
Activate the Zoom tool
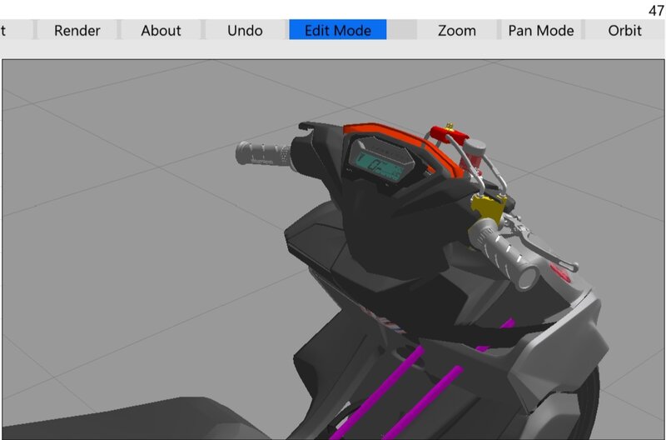[456, 30]
